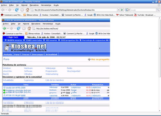Click the green Back arrow in the inner Firefox screenshot

5,28
